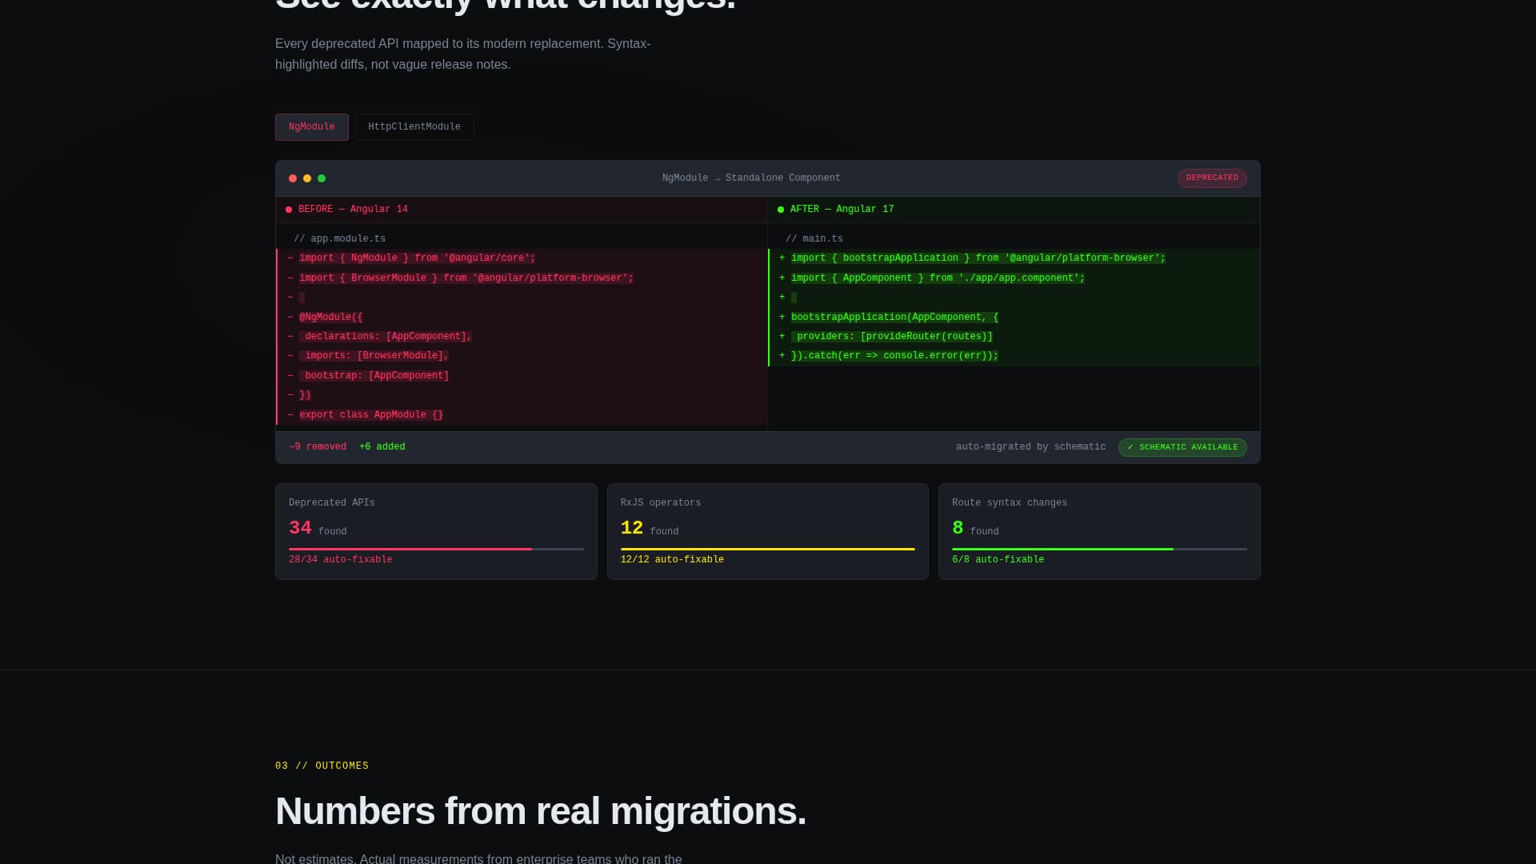Click the '03 // OUTCOMES' section label
This screenshot has height=864, width=1536.
[322, 766]
